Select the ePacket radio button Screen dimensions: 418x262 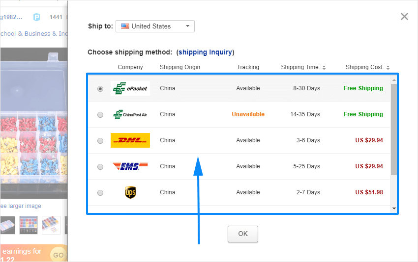(x=100, y=89)
